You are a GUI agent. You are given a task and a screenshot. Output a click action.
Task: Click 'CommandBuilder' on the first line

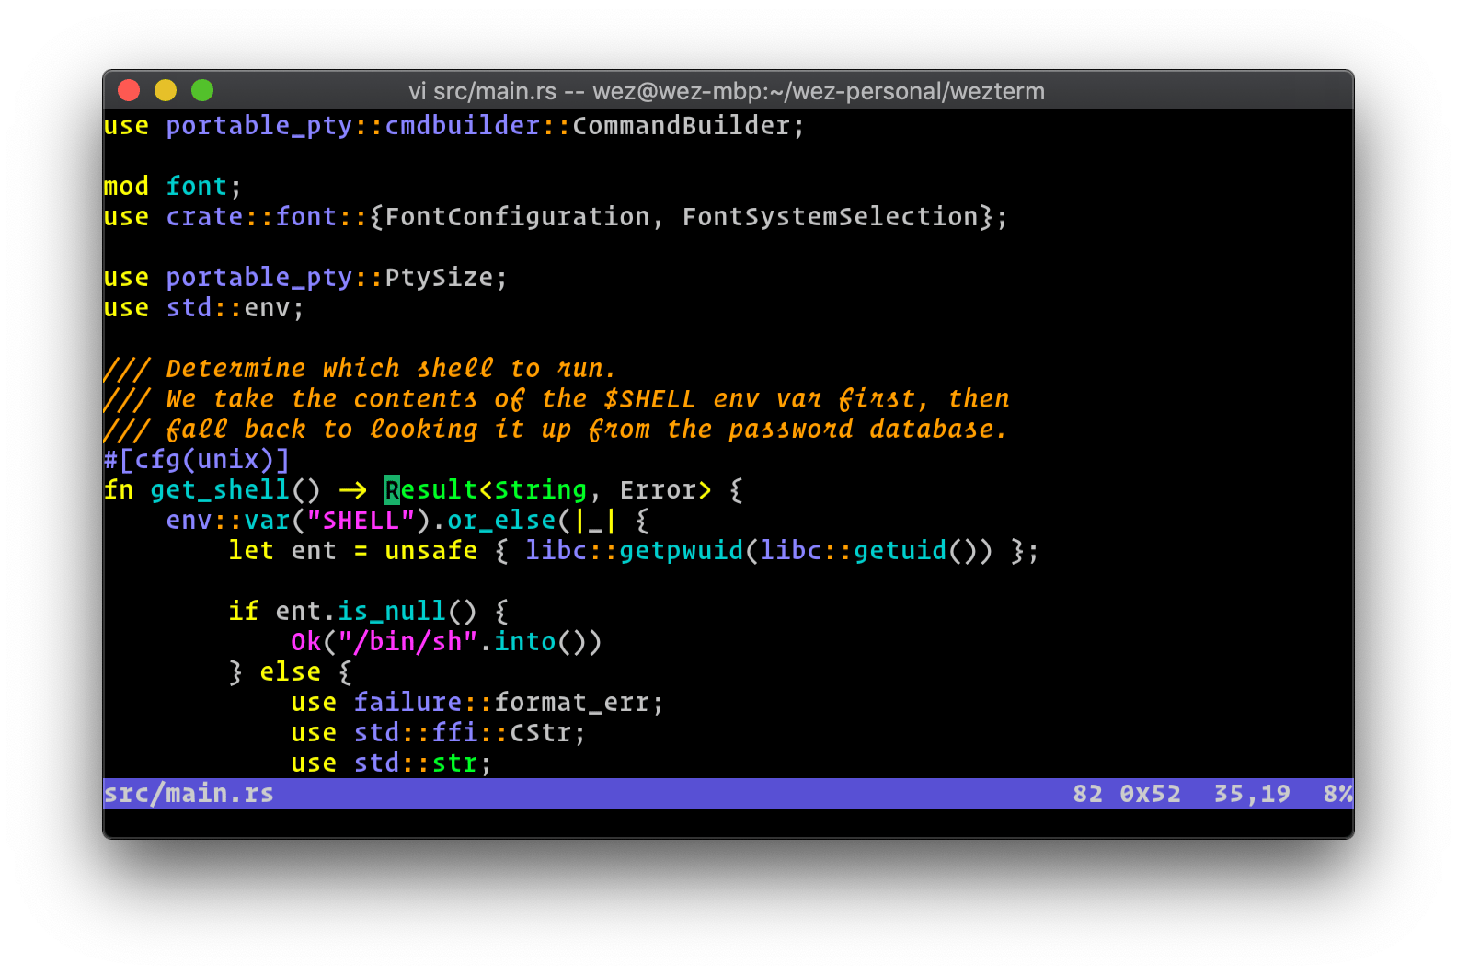click(681, 125)
